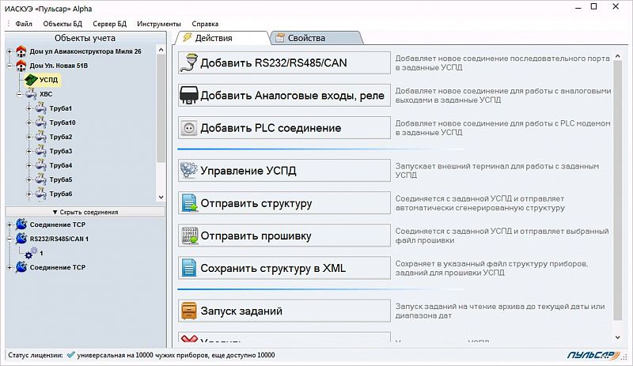Open the Справка menu

tap(205, 24)
